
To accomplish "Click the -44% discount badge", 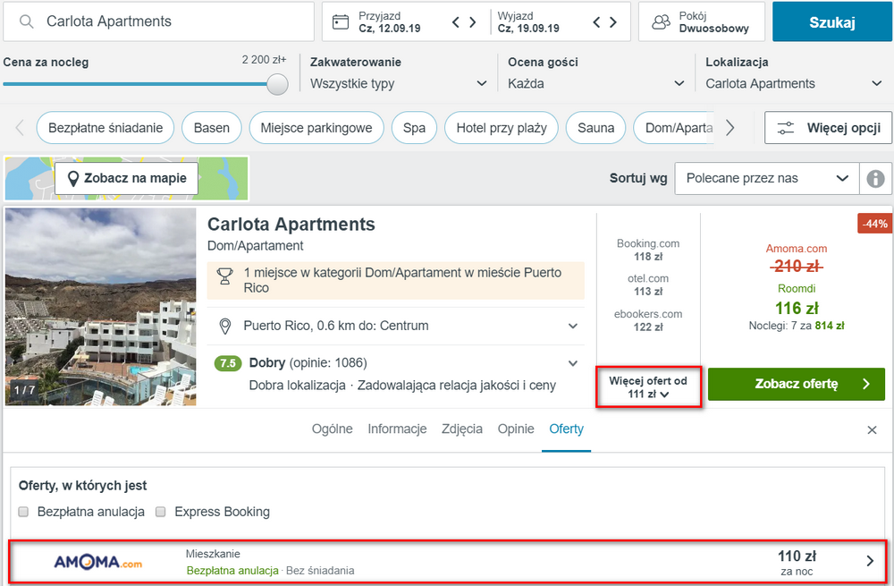I will pyautogui.click(x=874, y=224).
